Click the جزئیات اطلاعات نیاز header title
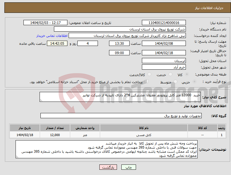The height and width of the screenshot is (175, 231). [209, 8]
